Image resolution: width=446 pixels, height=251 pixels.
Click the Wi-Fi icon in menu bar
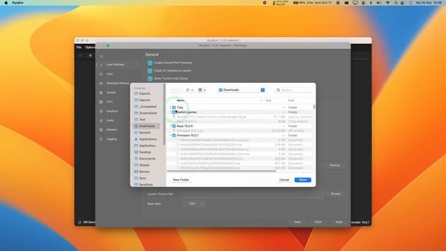(387, 3)
